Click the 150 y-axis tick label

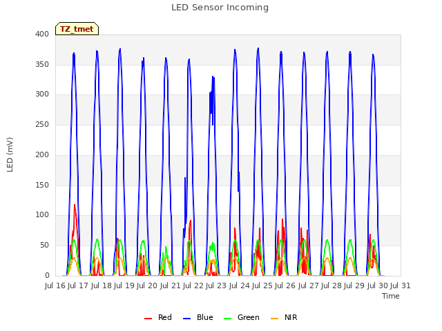point(42,185)
